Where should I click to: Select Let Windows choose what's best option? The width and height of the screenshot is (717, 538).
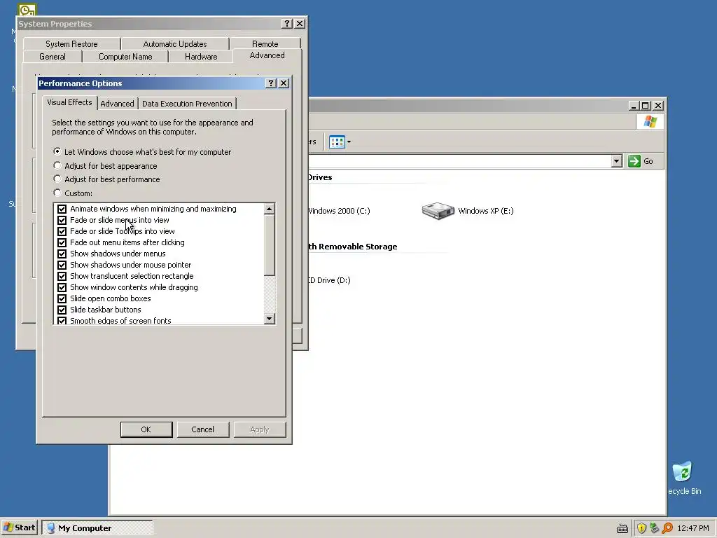pyautogui.click(x=57, y=151)
